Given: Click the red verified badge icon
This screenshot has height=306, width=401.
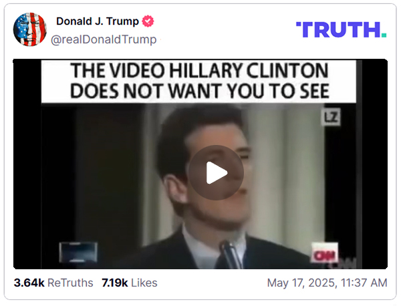Looking at the screenshot, I should pyautogui.click(x=148, y=21).
